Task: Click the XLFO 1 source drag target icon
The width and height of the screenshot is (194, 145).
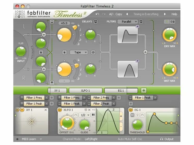Action: click(60, 110)
